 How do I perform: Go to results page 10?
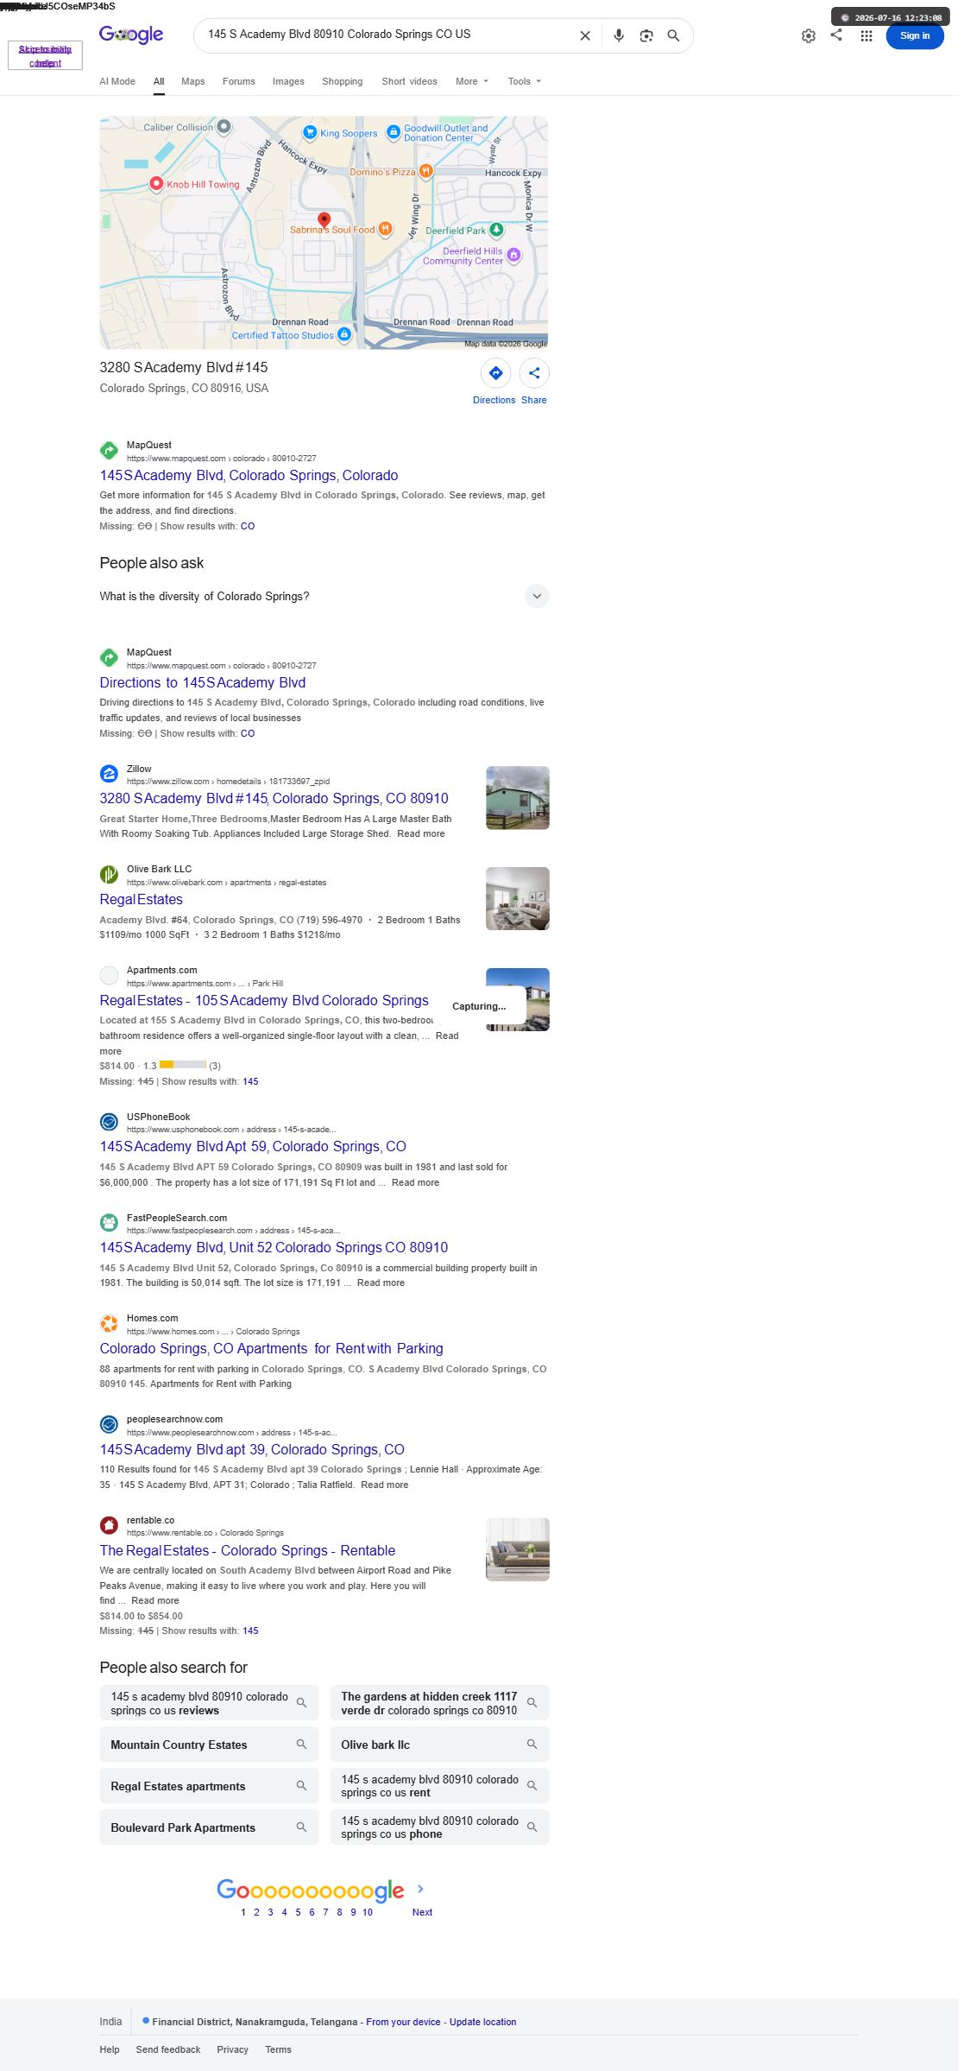click(368, 1912)
